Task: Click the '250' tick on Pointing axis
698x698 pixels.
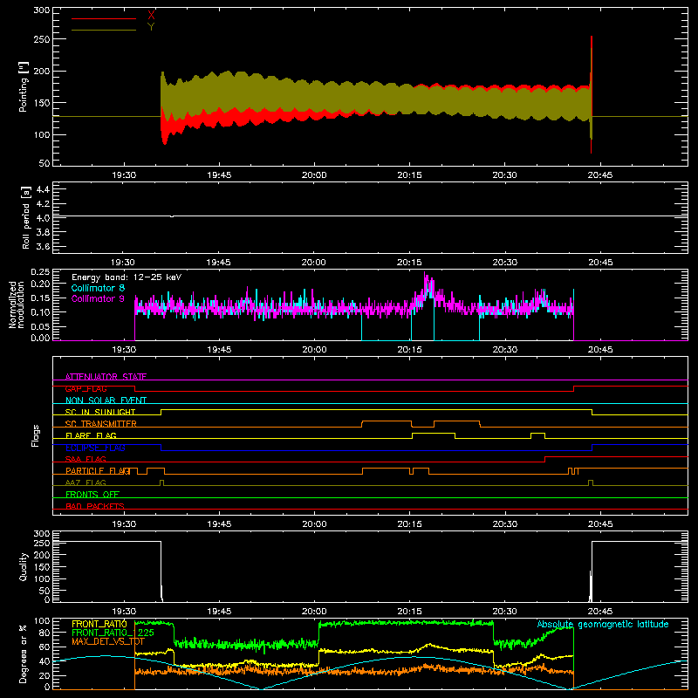Action: (42, 39)
